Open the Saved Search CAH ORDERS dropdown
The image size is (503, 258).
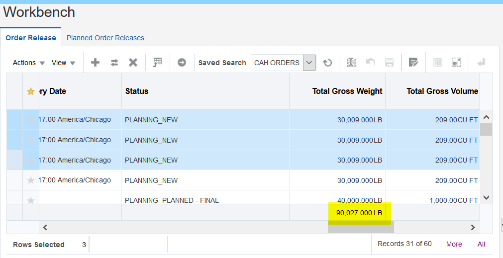[309, 63]
